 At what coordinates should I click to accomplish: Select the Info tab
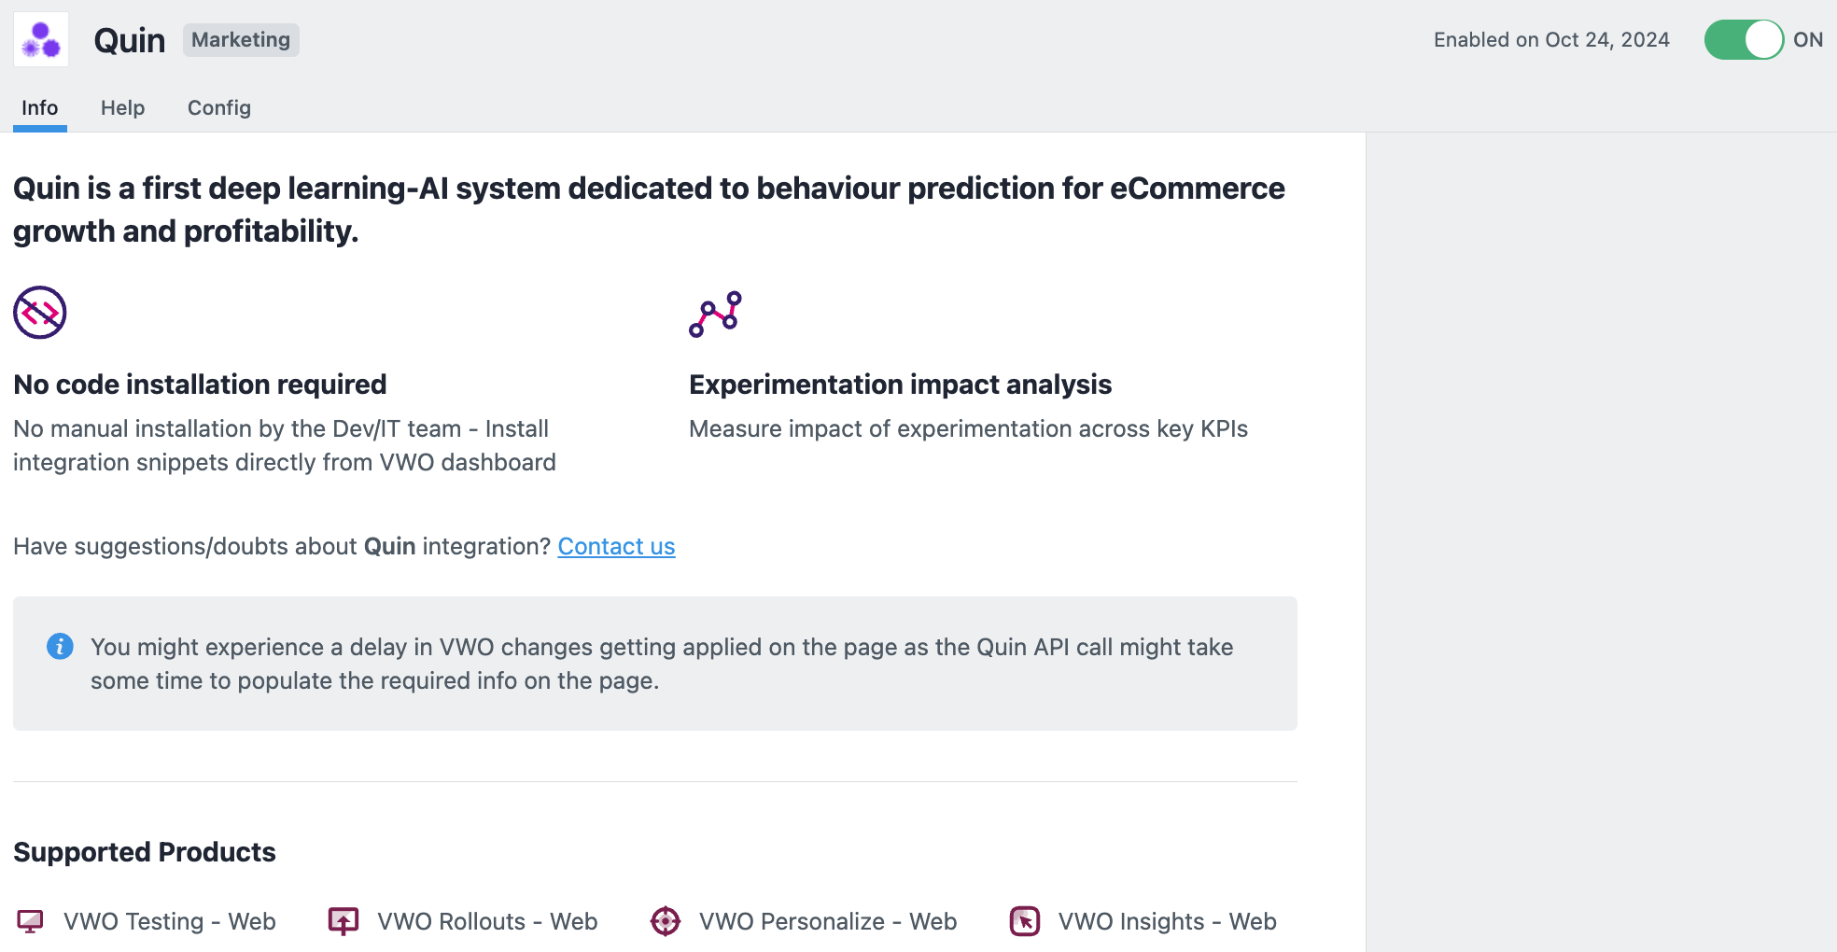(x=40, y=108)
